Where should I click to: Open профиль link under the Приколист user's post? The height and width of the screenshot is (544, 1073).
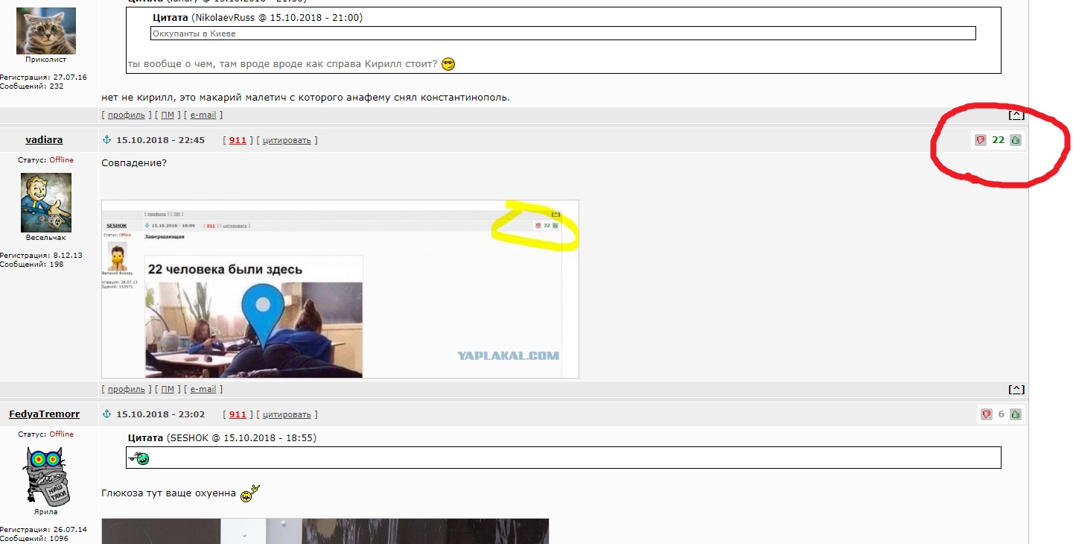pyautogui.click(x=127, y=115)
